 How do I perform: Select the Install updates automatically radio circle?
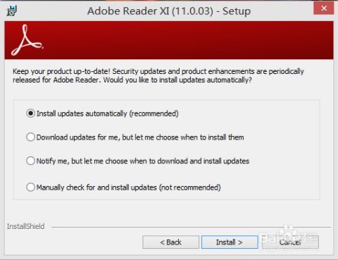(x=30, y=113)
